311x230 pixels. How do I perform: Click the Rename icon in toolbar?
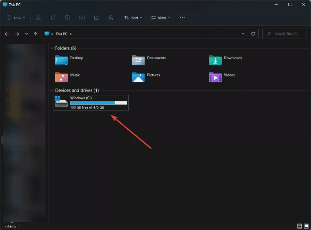point(82,18)
